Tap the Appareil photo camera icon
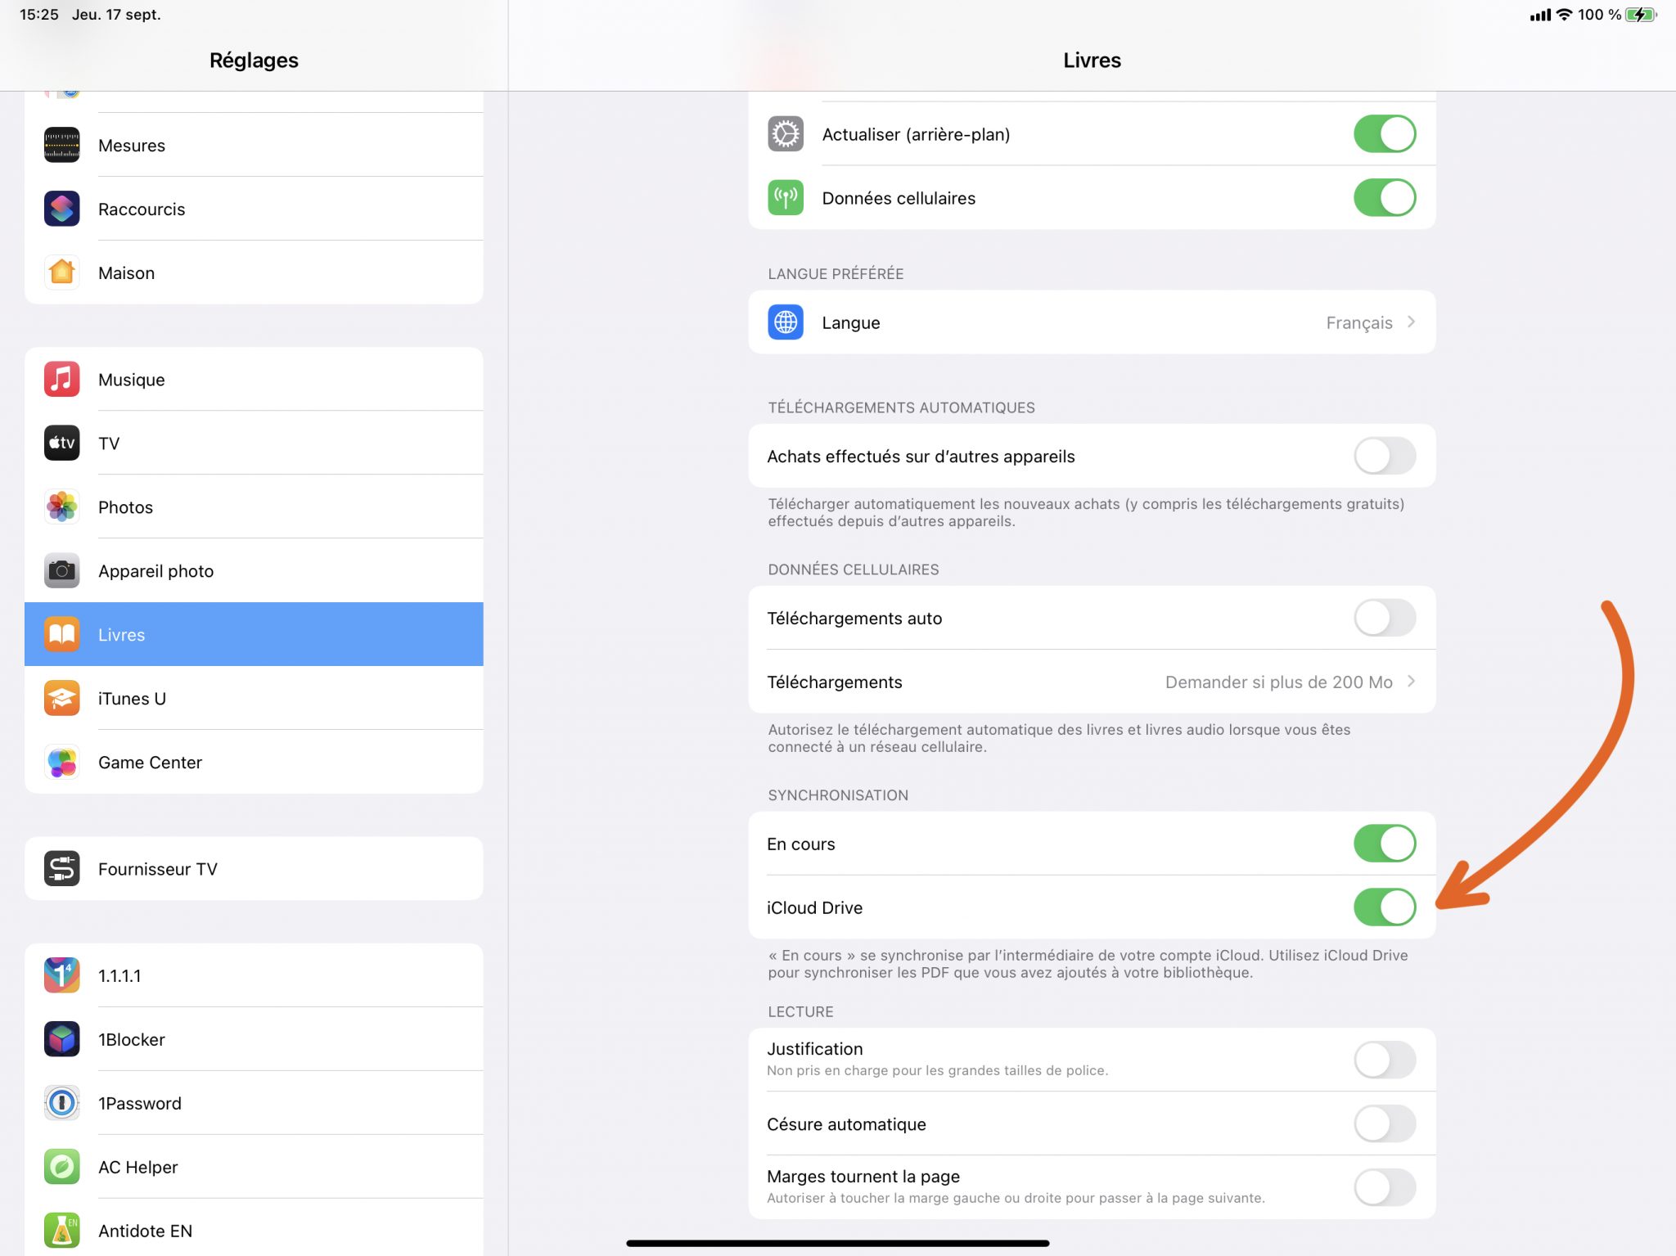This screenshot has height=1256, width=1676. [x=61, y=570]
